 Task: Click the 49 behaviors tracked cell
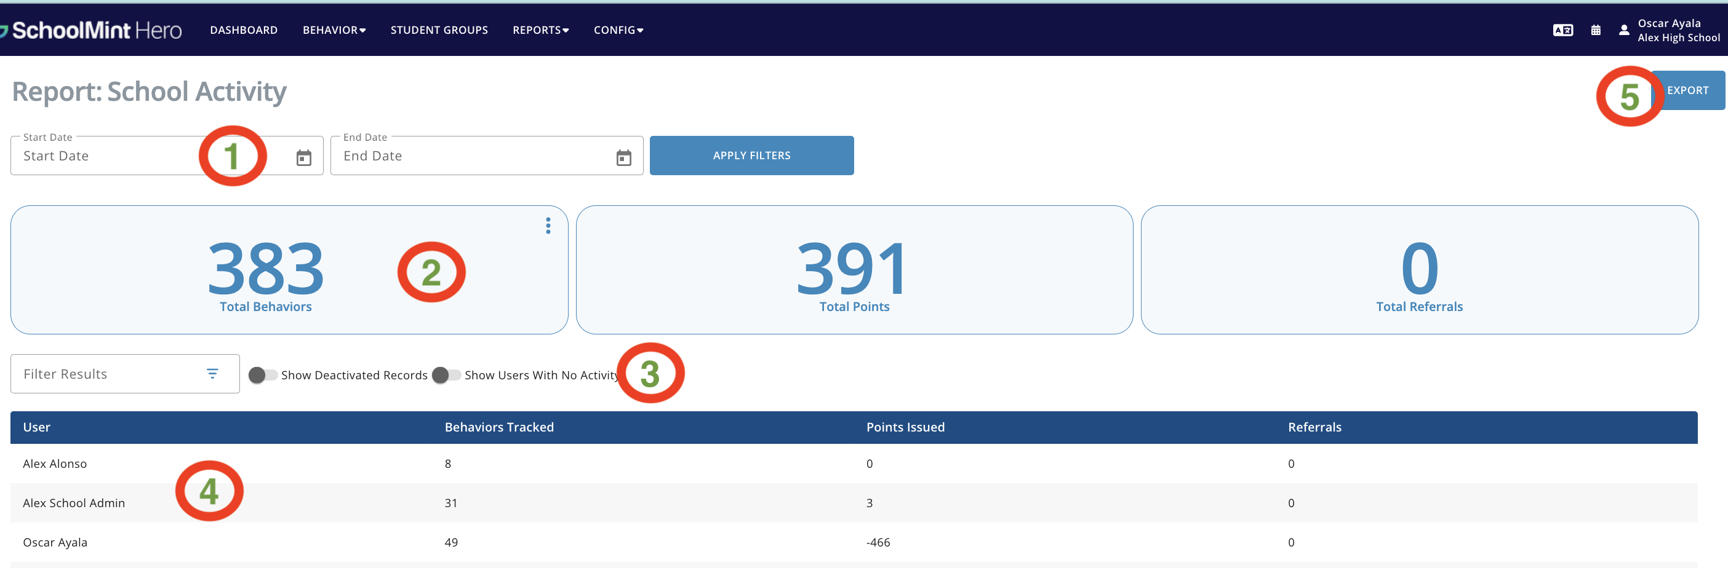pyautogui.click(x=451, y=543)
